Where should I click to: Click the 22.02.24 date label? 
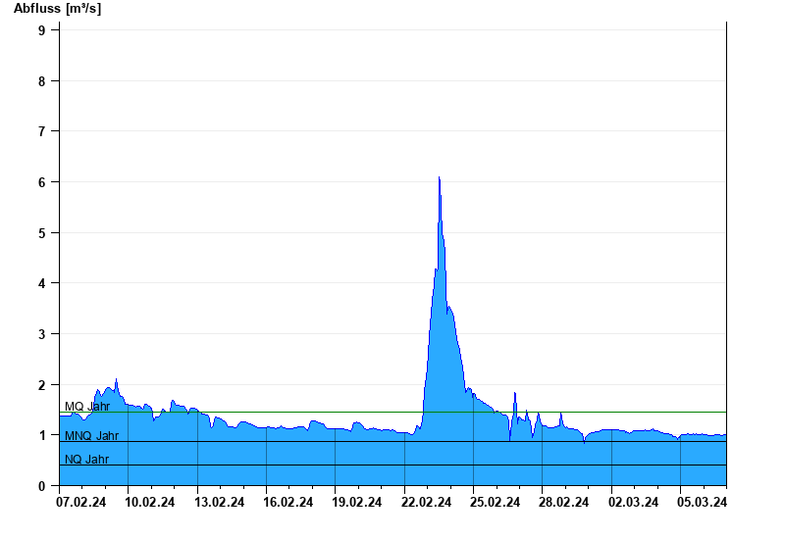point(426,502)
